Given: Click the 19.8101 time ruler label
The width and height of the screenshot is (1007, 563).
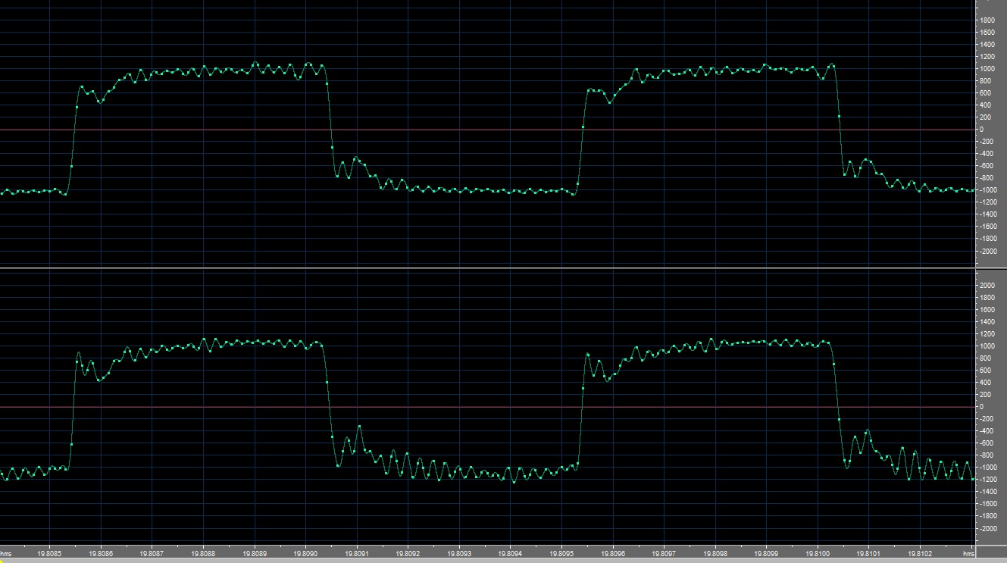Looking at the screenshot, I should (868, 554).
